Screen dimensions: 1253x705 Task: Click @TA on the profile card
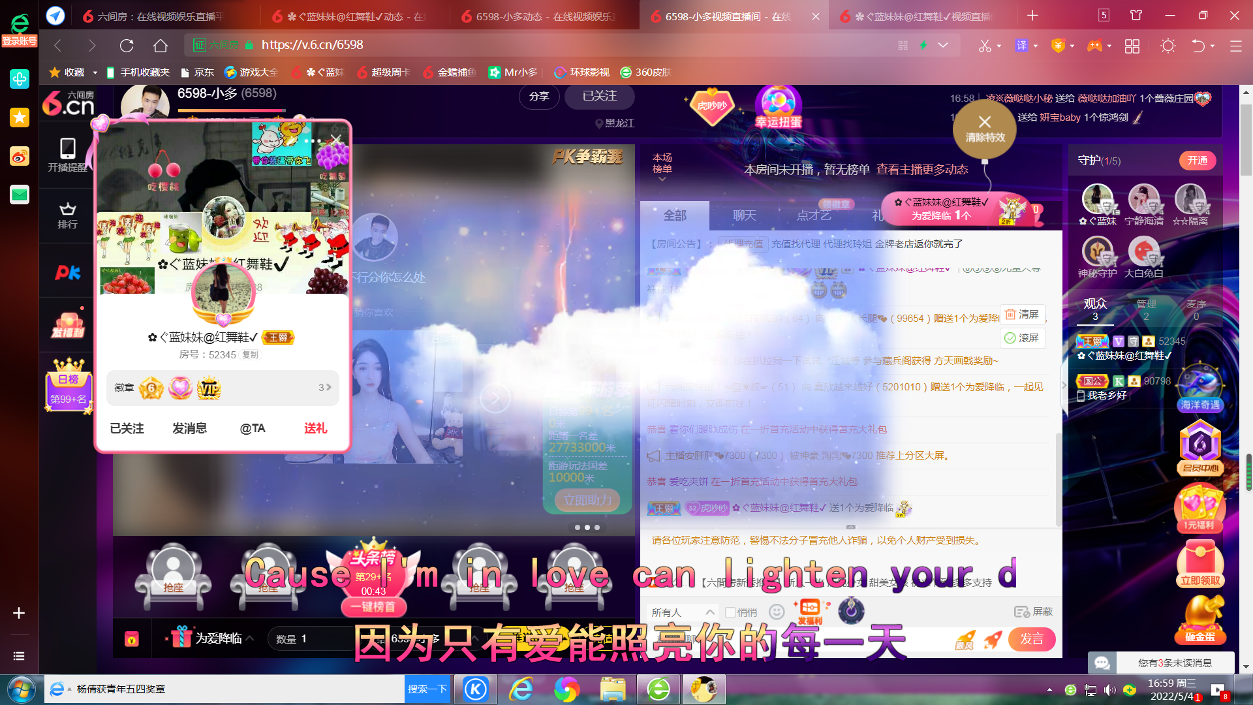pyautogui.click(x=253, y=428)
